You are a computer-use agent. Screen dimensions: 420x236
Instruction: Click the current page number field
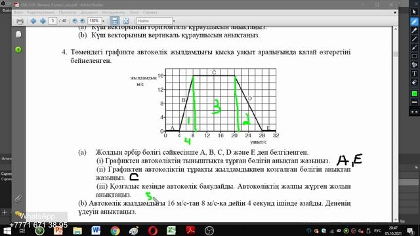point(52,20)
